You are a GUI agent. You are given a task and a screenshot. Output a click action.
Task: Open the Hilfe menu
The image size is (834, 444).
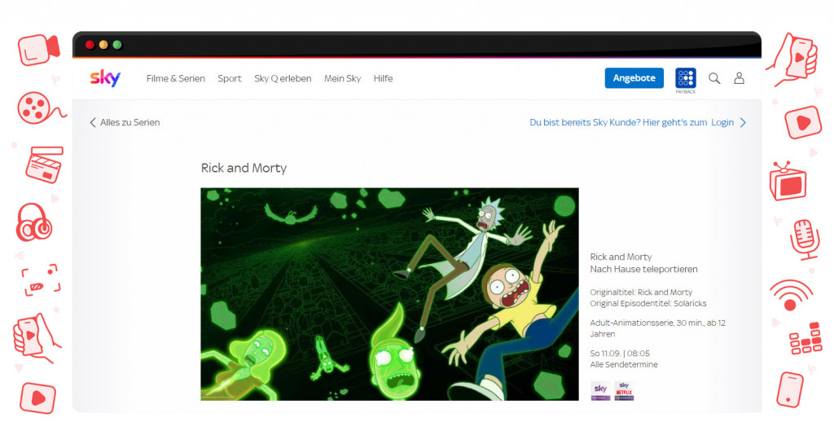(383, 78)
